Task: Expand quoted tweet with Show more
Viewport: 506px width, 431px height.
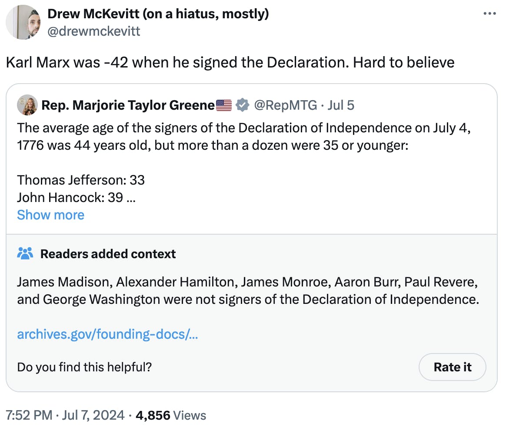Action: click(51, 215)
